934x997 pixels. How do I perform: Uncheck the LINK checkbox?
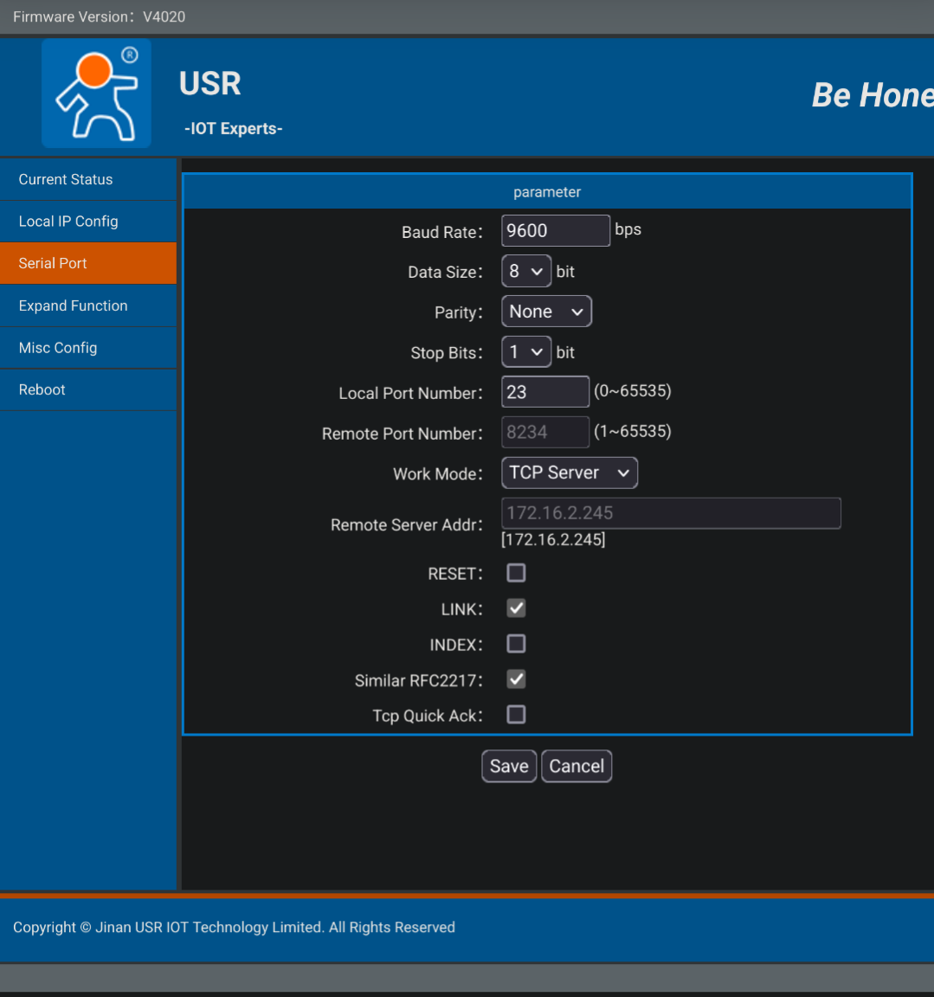point(516,608)
